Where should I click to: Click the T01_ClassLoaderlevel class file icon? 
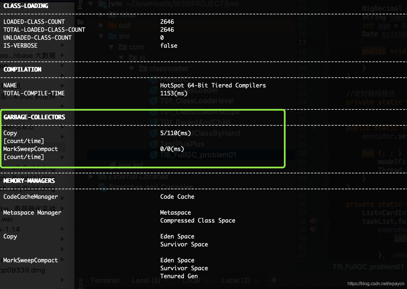tap(154, 101)
